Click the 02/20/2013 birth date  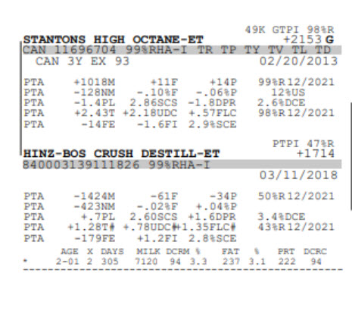click(x=298, y=61)
